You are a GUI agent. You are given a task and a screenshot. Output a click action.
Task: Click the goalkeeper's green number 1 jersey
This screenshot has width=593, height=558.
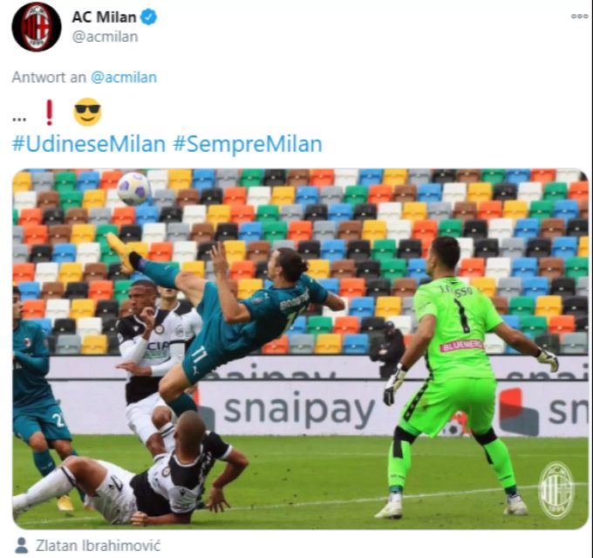click(x=457, y=327)
